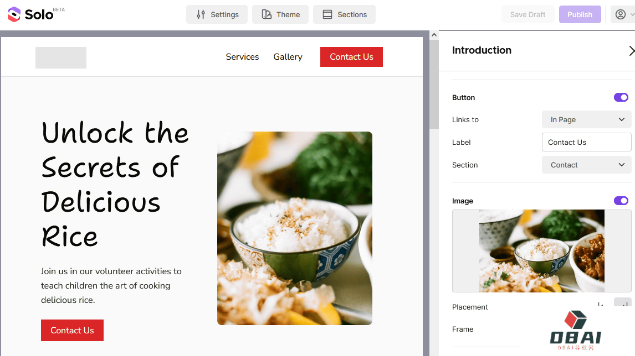
Task: Open the user account menu icon
Action: coord(620,14)
